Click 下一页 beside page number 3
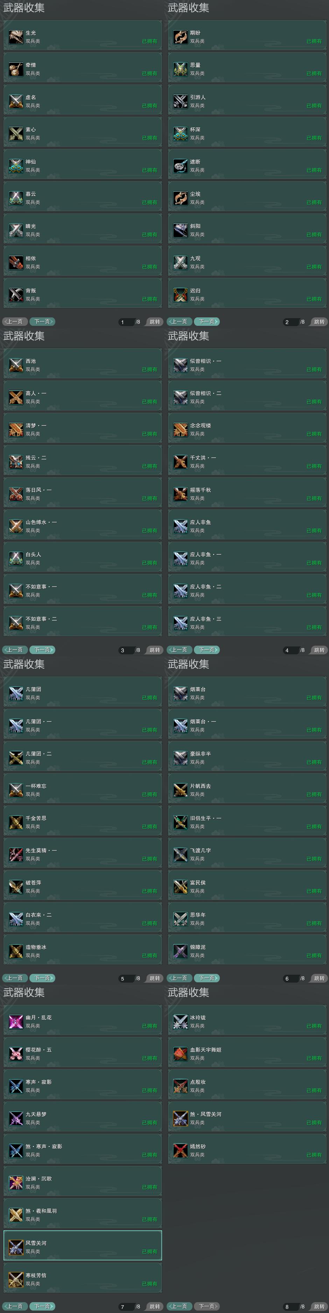The height and width of the screenshot is (1313, 329). (x=42, y=650)
